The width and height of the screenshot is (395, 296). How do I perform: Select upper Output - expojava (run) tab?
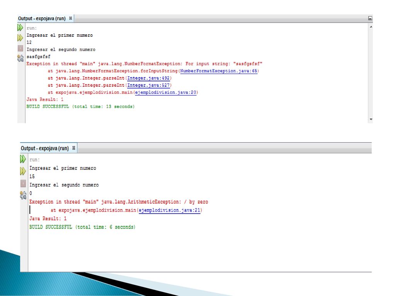point(42,18)
